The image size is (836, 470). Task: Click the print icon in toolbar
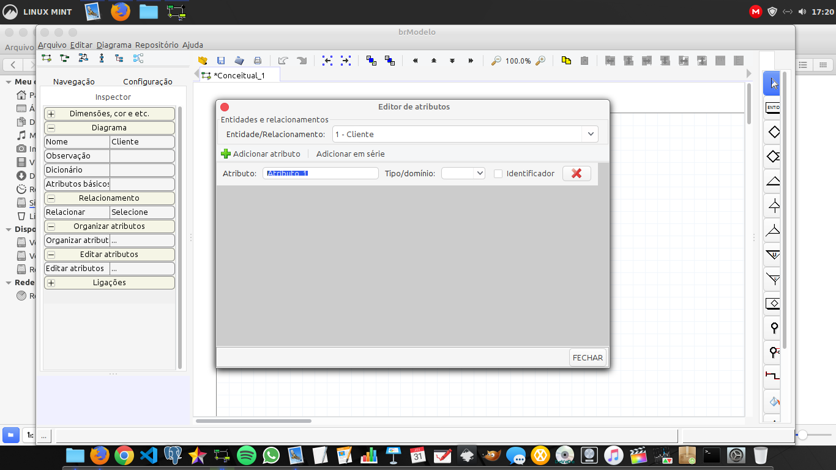258,61
